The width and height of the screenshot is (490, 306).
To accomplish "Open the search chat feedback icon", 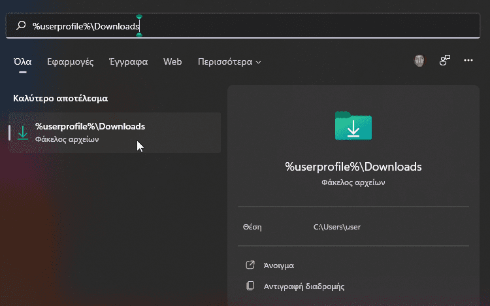I will (445, 60).
